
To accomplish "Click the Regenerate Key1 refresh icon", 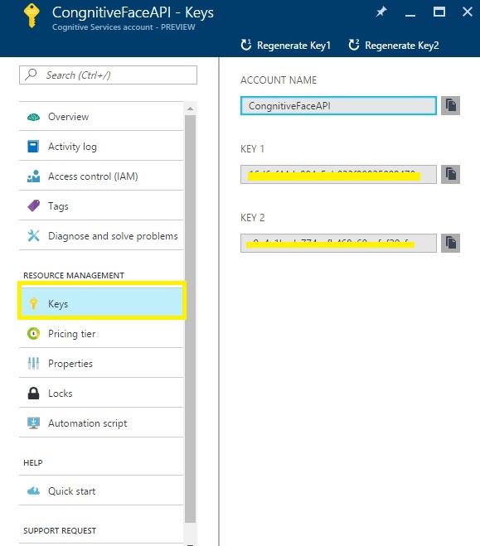I will point(246,45).
